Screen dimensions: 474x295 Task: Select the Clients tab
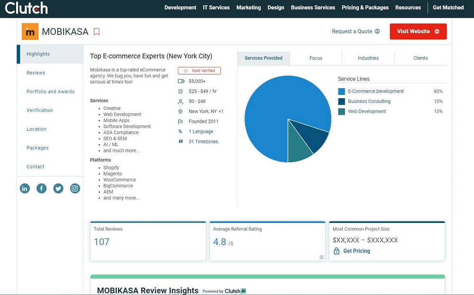pos(420,58)
